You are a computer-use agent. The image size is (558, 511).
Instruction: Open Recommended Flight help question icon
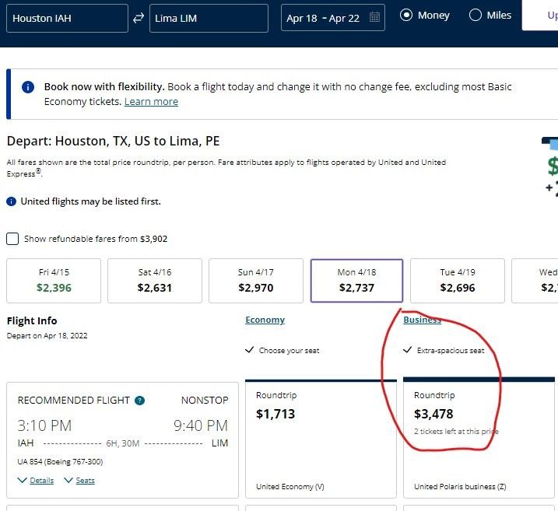[140, 401]
